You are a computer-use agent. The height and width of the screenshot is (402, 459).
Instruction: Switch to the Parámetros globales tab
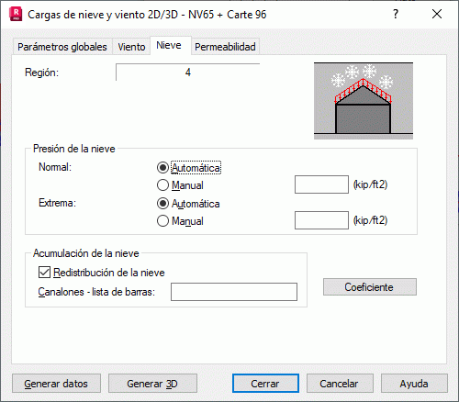point(62,47)
